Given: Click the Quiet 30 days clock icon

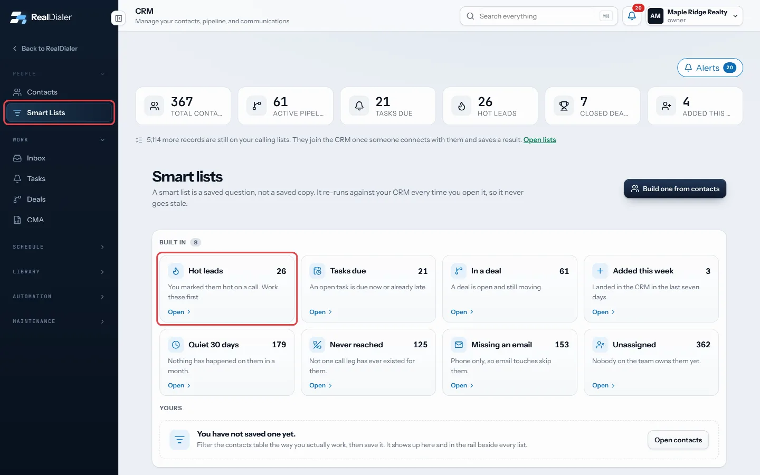Looking at the screenshot, I should pos(176,345).
